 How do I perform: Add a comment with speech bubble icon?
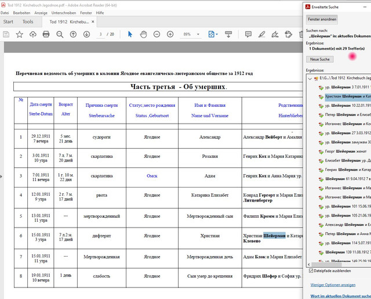248,34
